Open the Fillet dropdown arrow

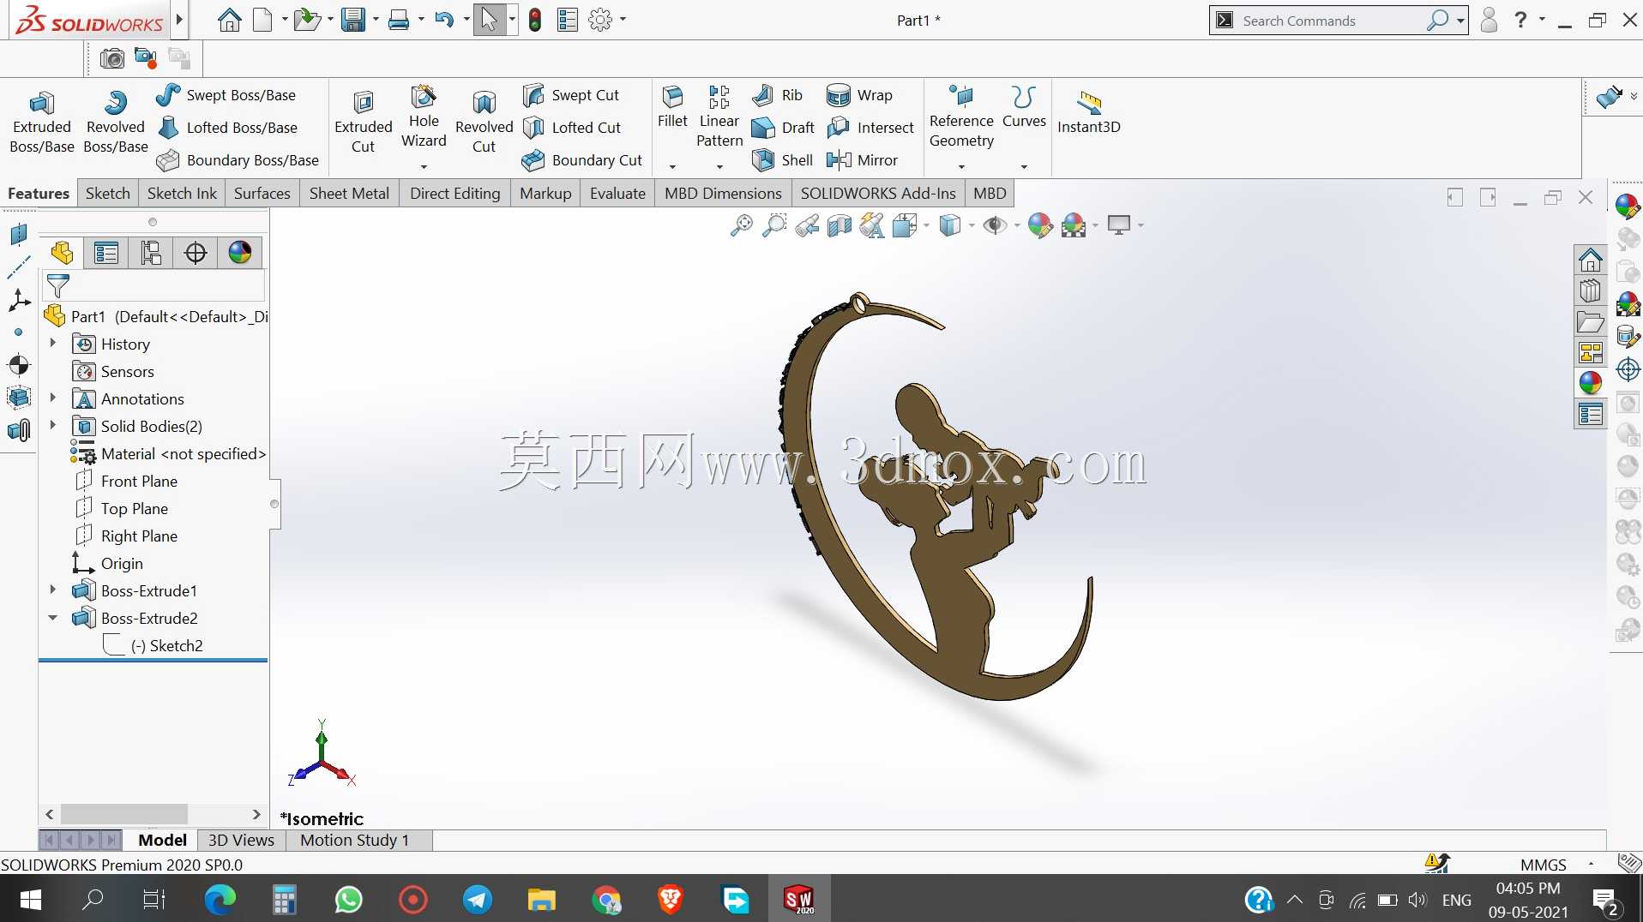click(672, 167)
